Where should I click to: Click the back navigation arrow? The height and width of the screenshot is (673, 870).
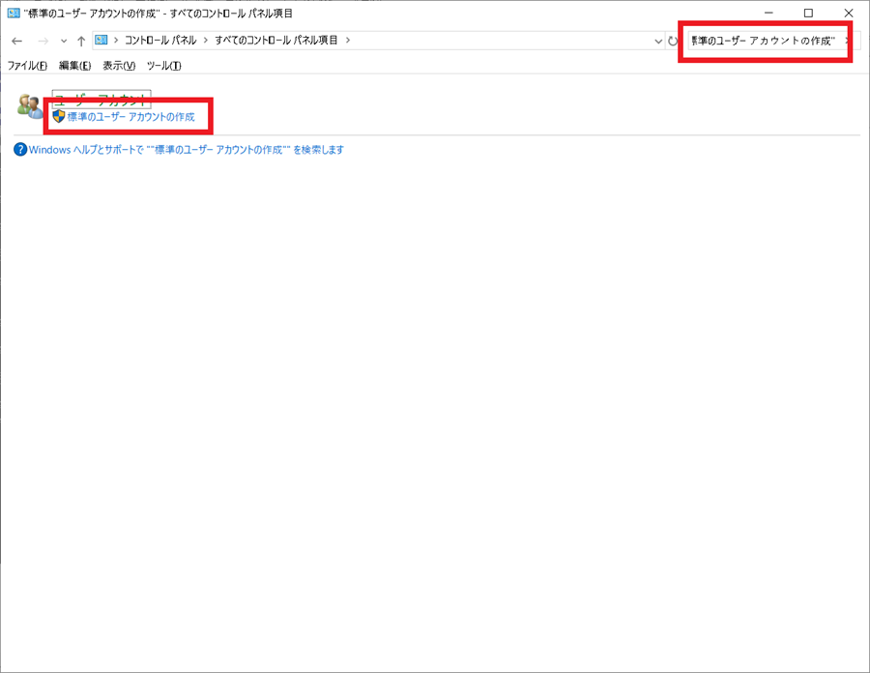click(16, 41)
